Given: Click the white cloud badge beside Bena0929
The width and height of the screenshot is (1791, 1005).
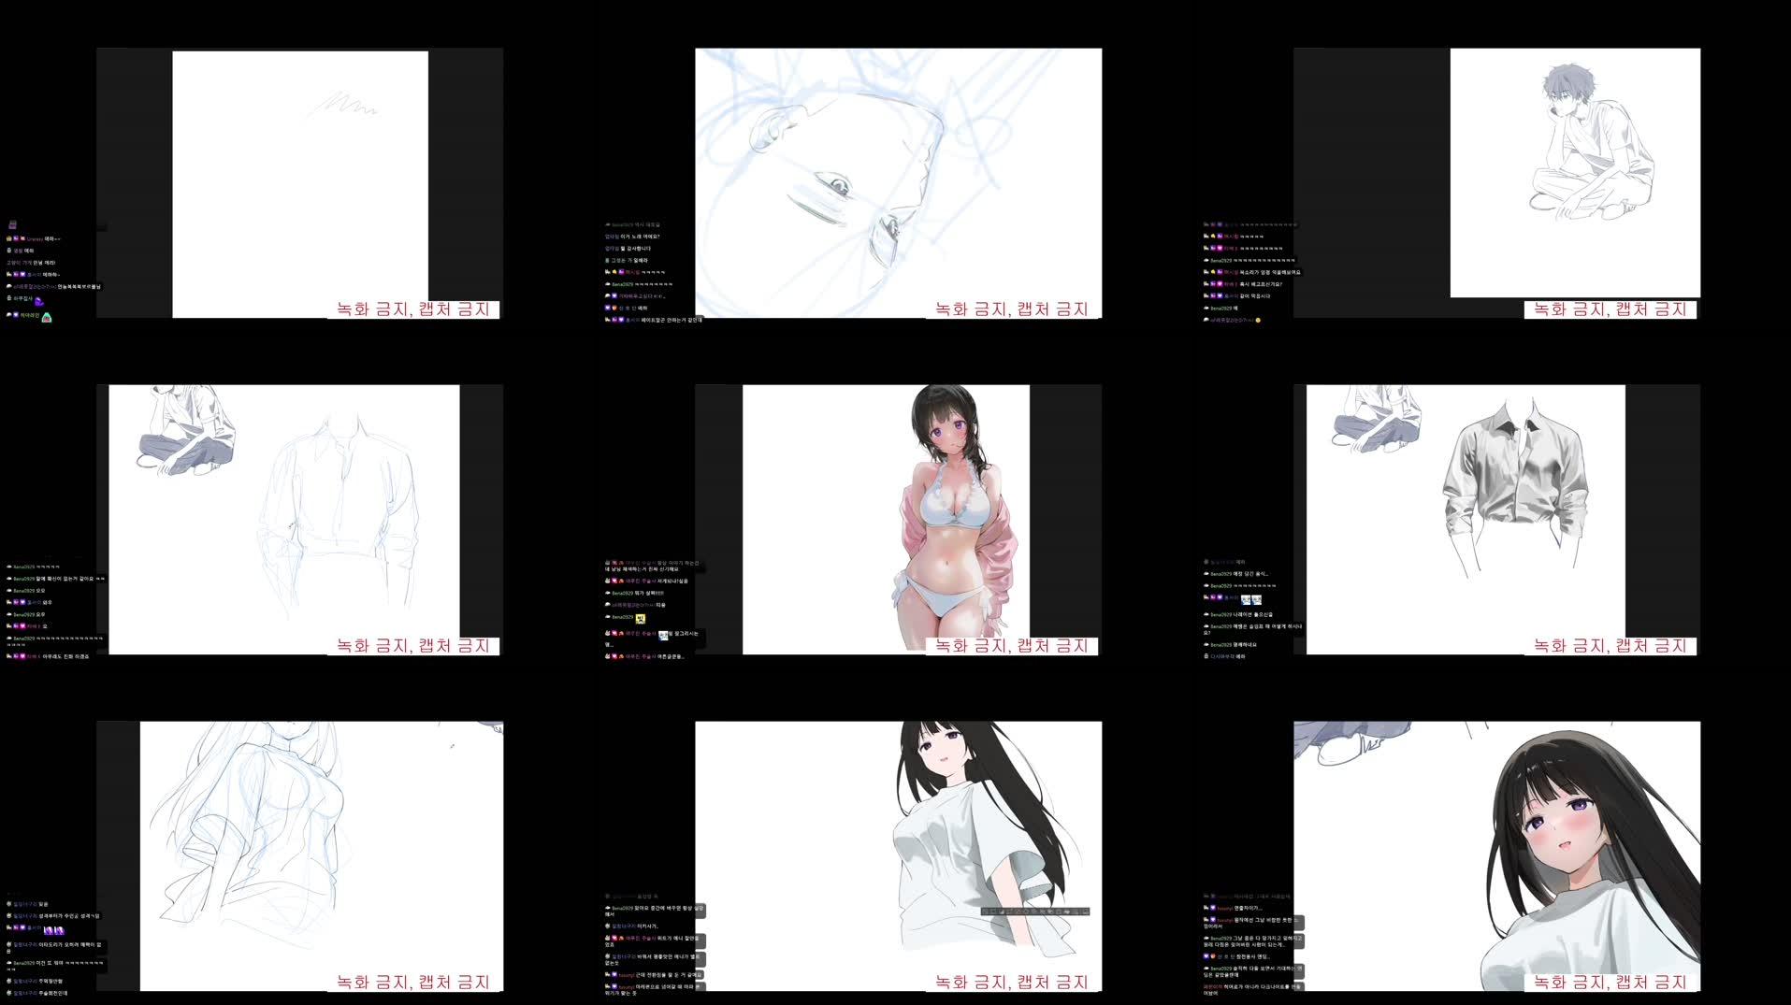Looking at the screenshot, I should pyautogui.click(x=608, y=593).
